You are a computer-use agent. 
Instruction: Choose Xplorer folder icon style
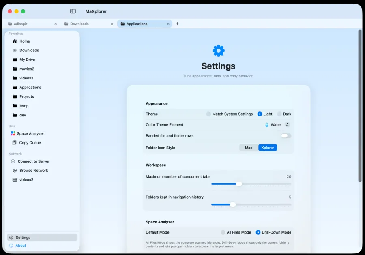(268, 148)
